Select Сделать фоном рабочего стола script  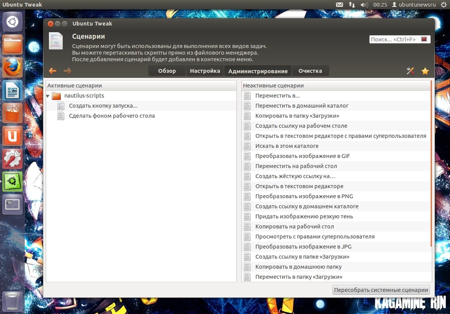tap(141, 116)
